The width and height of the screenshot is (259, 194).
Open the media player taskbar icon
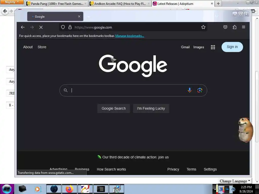click(x=37, y=189)
